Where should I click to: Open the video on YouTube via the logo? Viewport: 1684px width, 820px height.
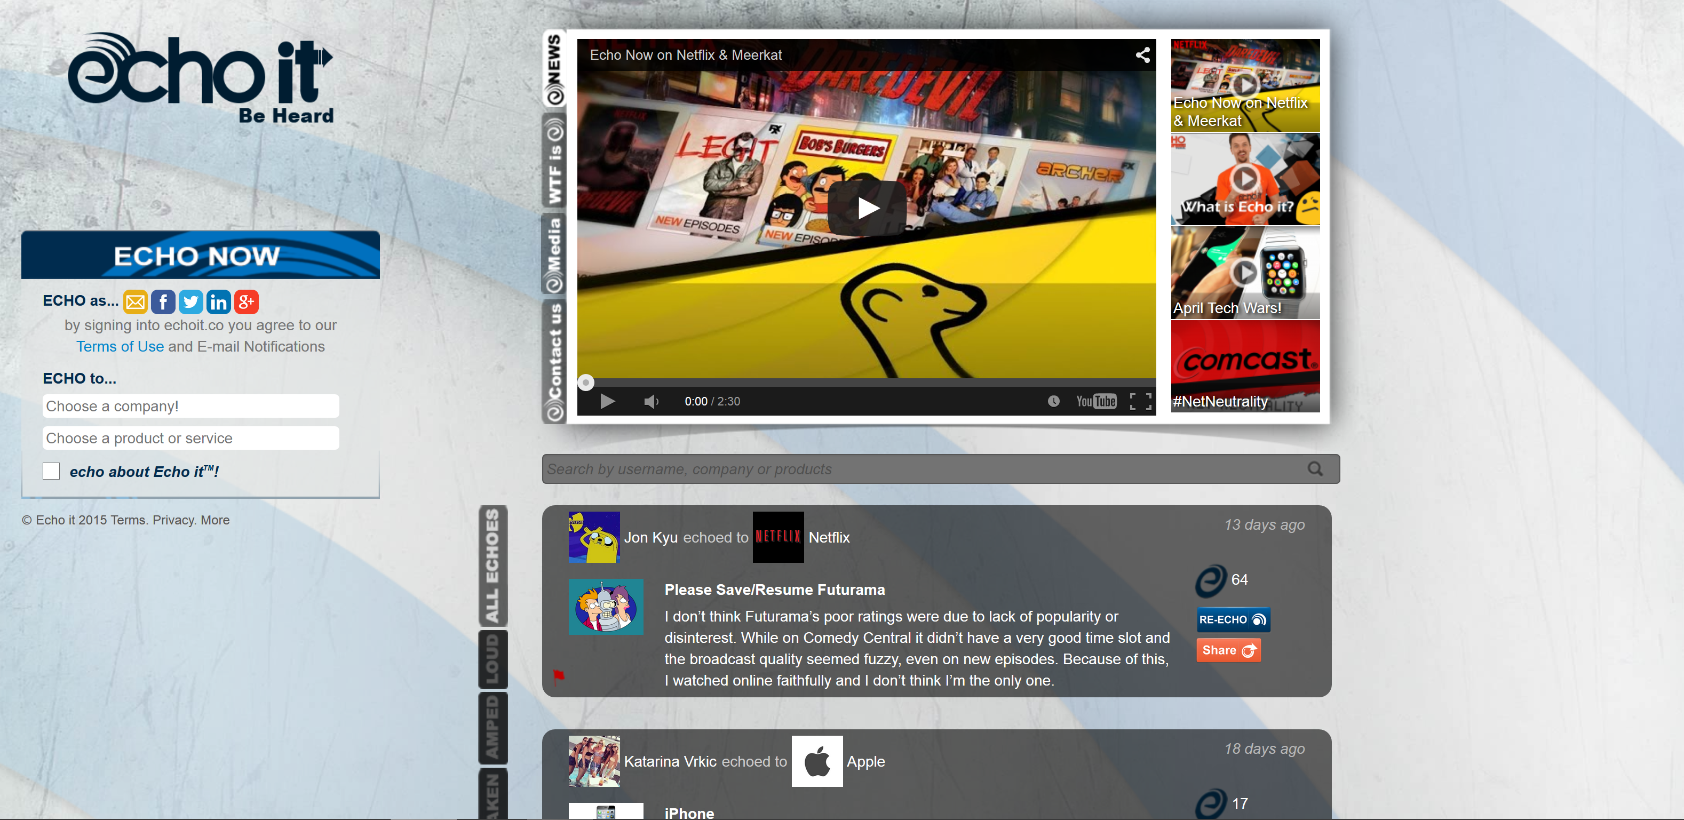point(1097,401)
